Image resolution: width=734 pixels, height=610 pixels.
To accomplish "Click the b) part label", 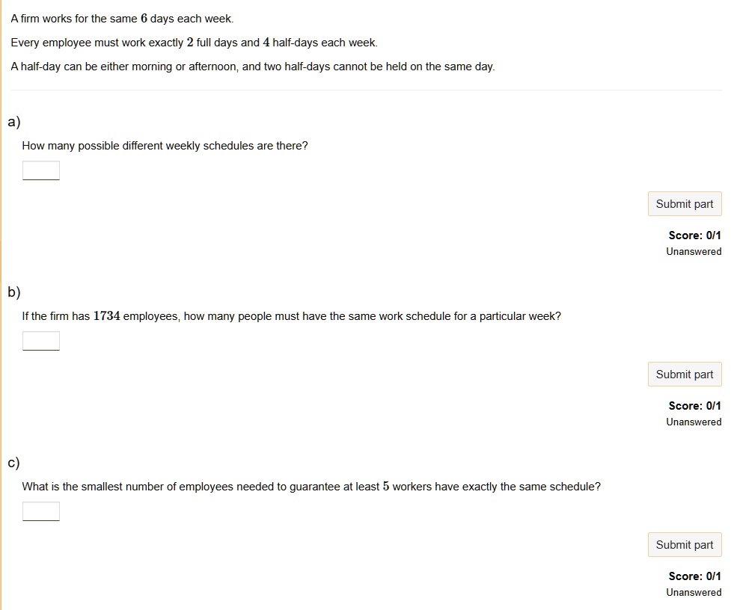I will (14, 292).
